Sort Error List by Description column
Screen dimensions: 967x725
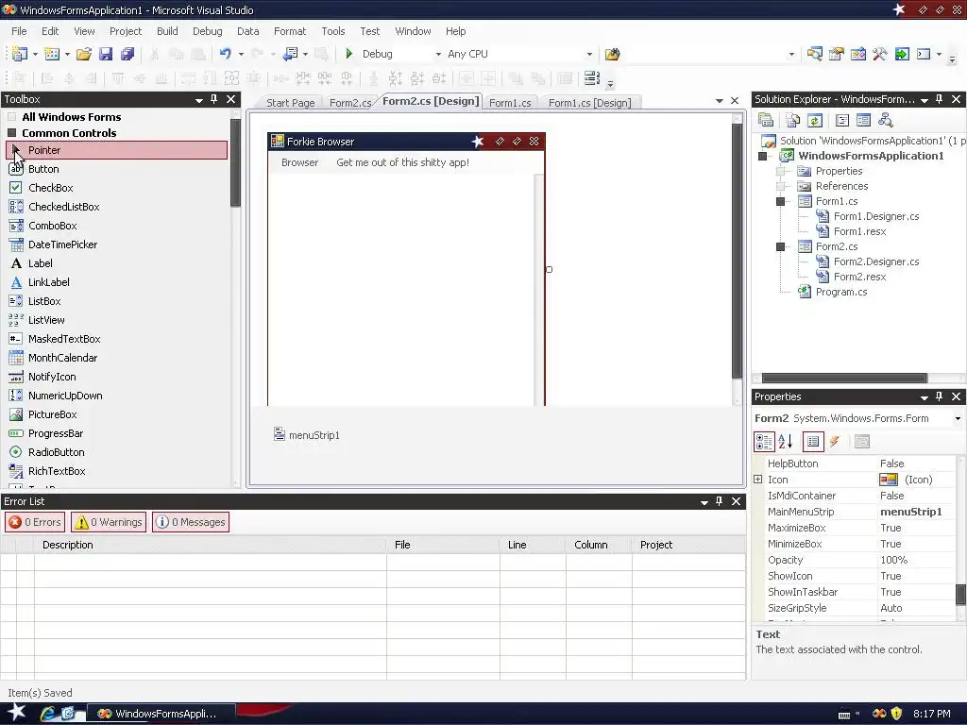click(x=210, y=545)
